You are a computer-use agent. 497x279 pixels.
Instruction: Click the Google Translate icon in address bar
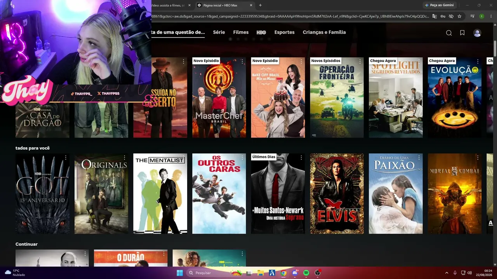434,16
